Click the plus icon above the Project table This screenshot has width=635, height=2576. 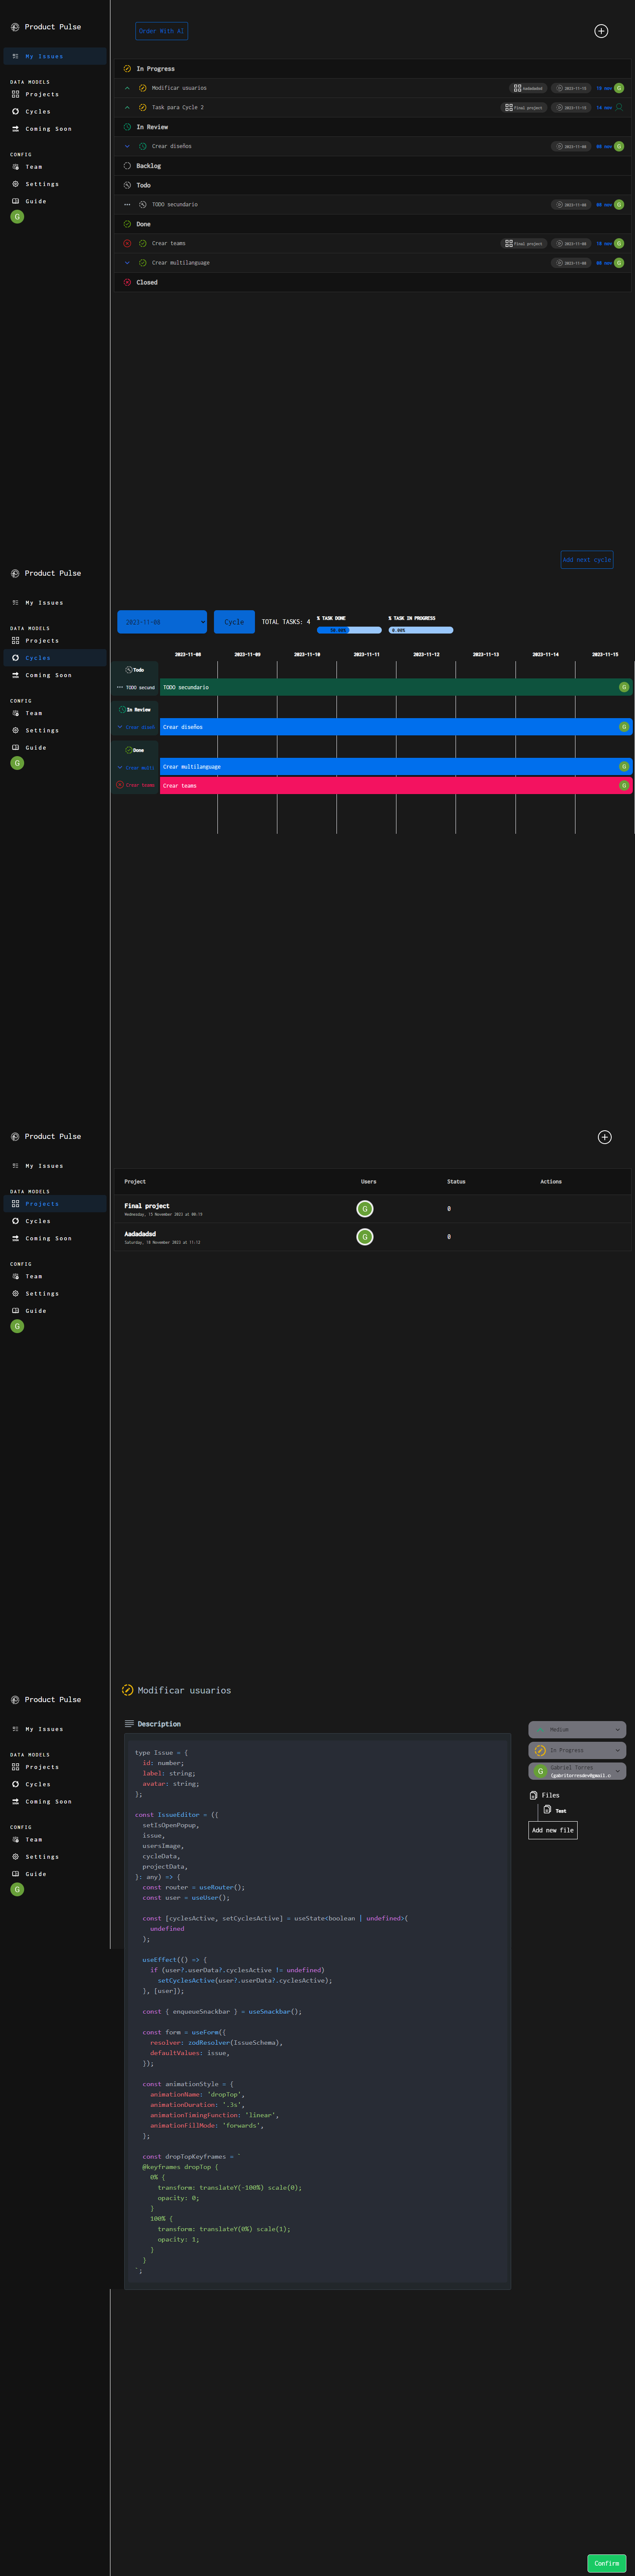pyautogui.click(x=605, y=1137)
